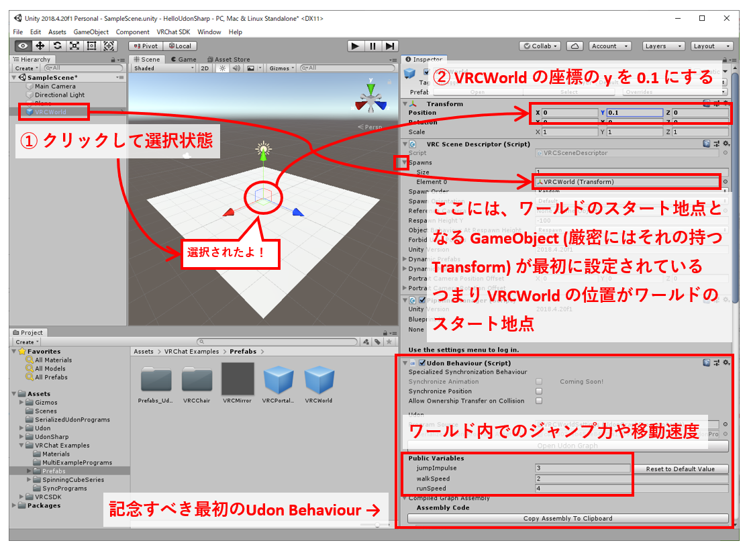Open the VRChat SDK menu

pyautogui.click(x=173, y=32)
